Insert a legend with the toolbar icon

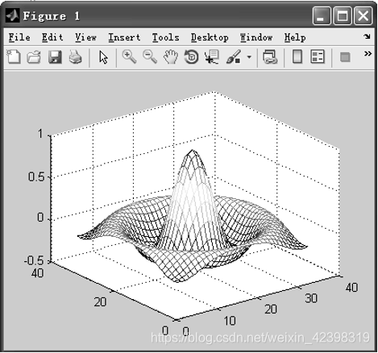(x=318, y=57)
